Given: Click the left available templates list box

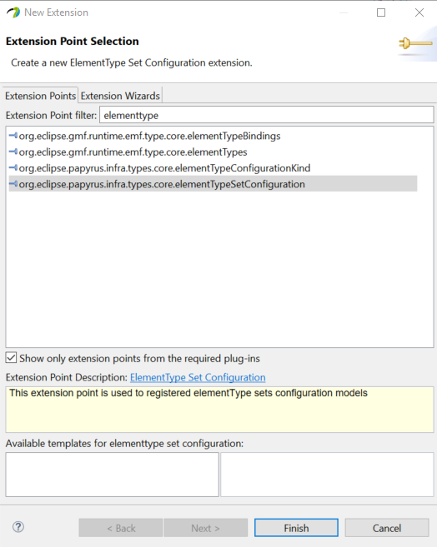Looking at the screenshot, I should (112, 475).
